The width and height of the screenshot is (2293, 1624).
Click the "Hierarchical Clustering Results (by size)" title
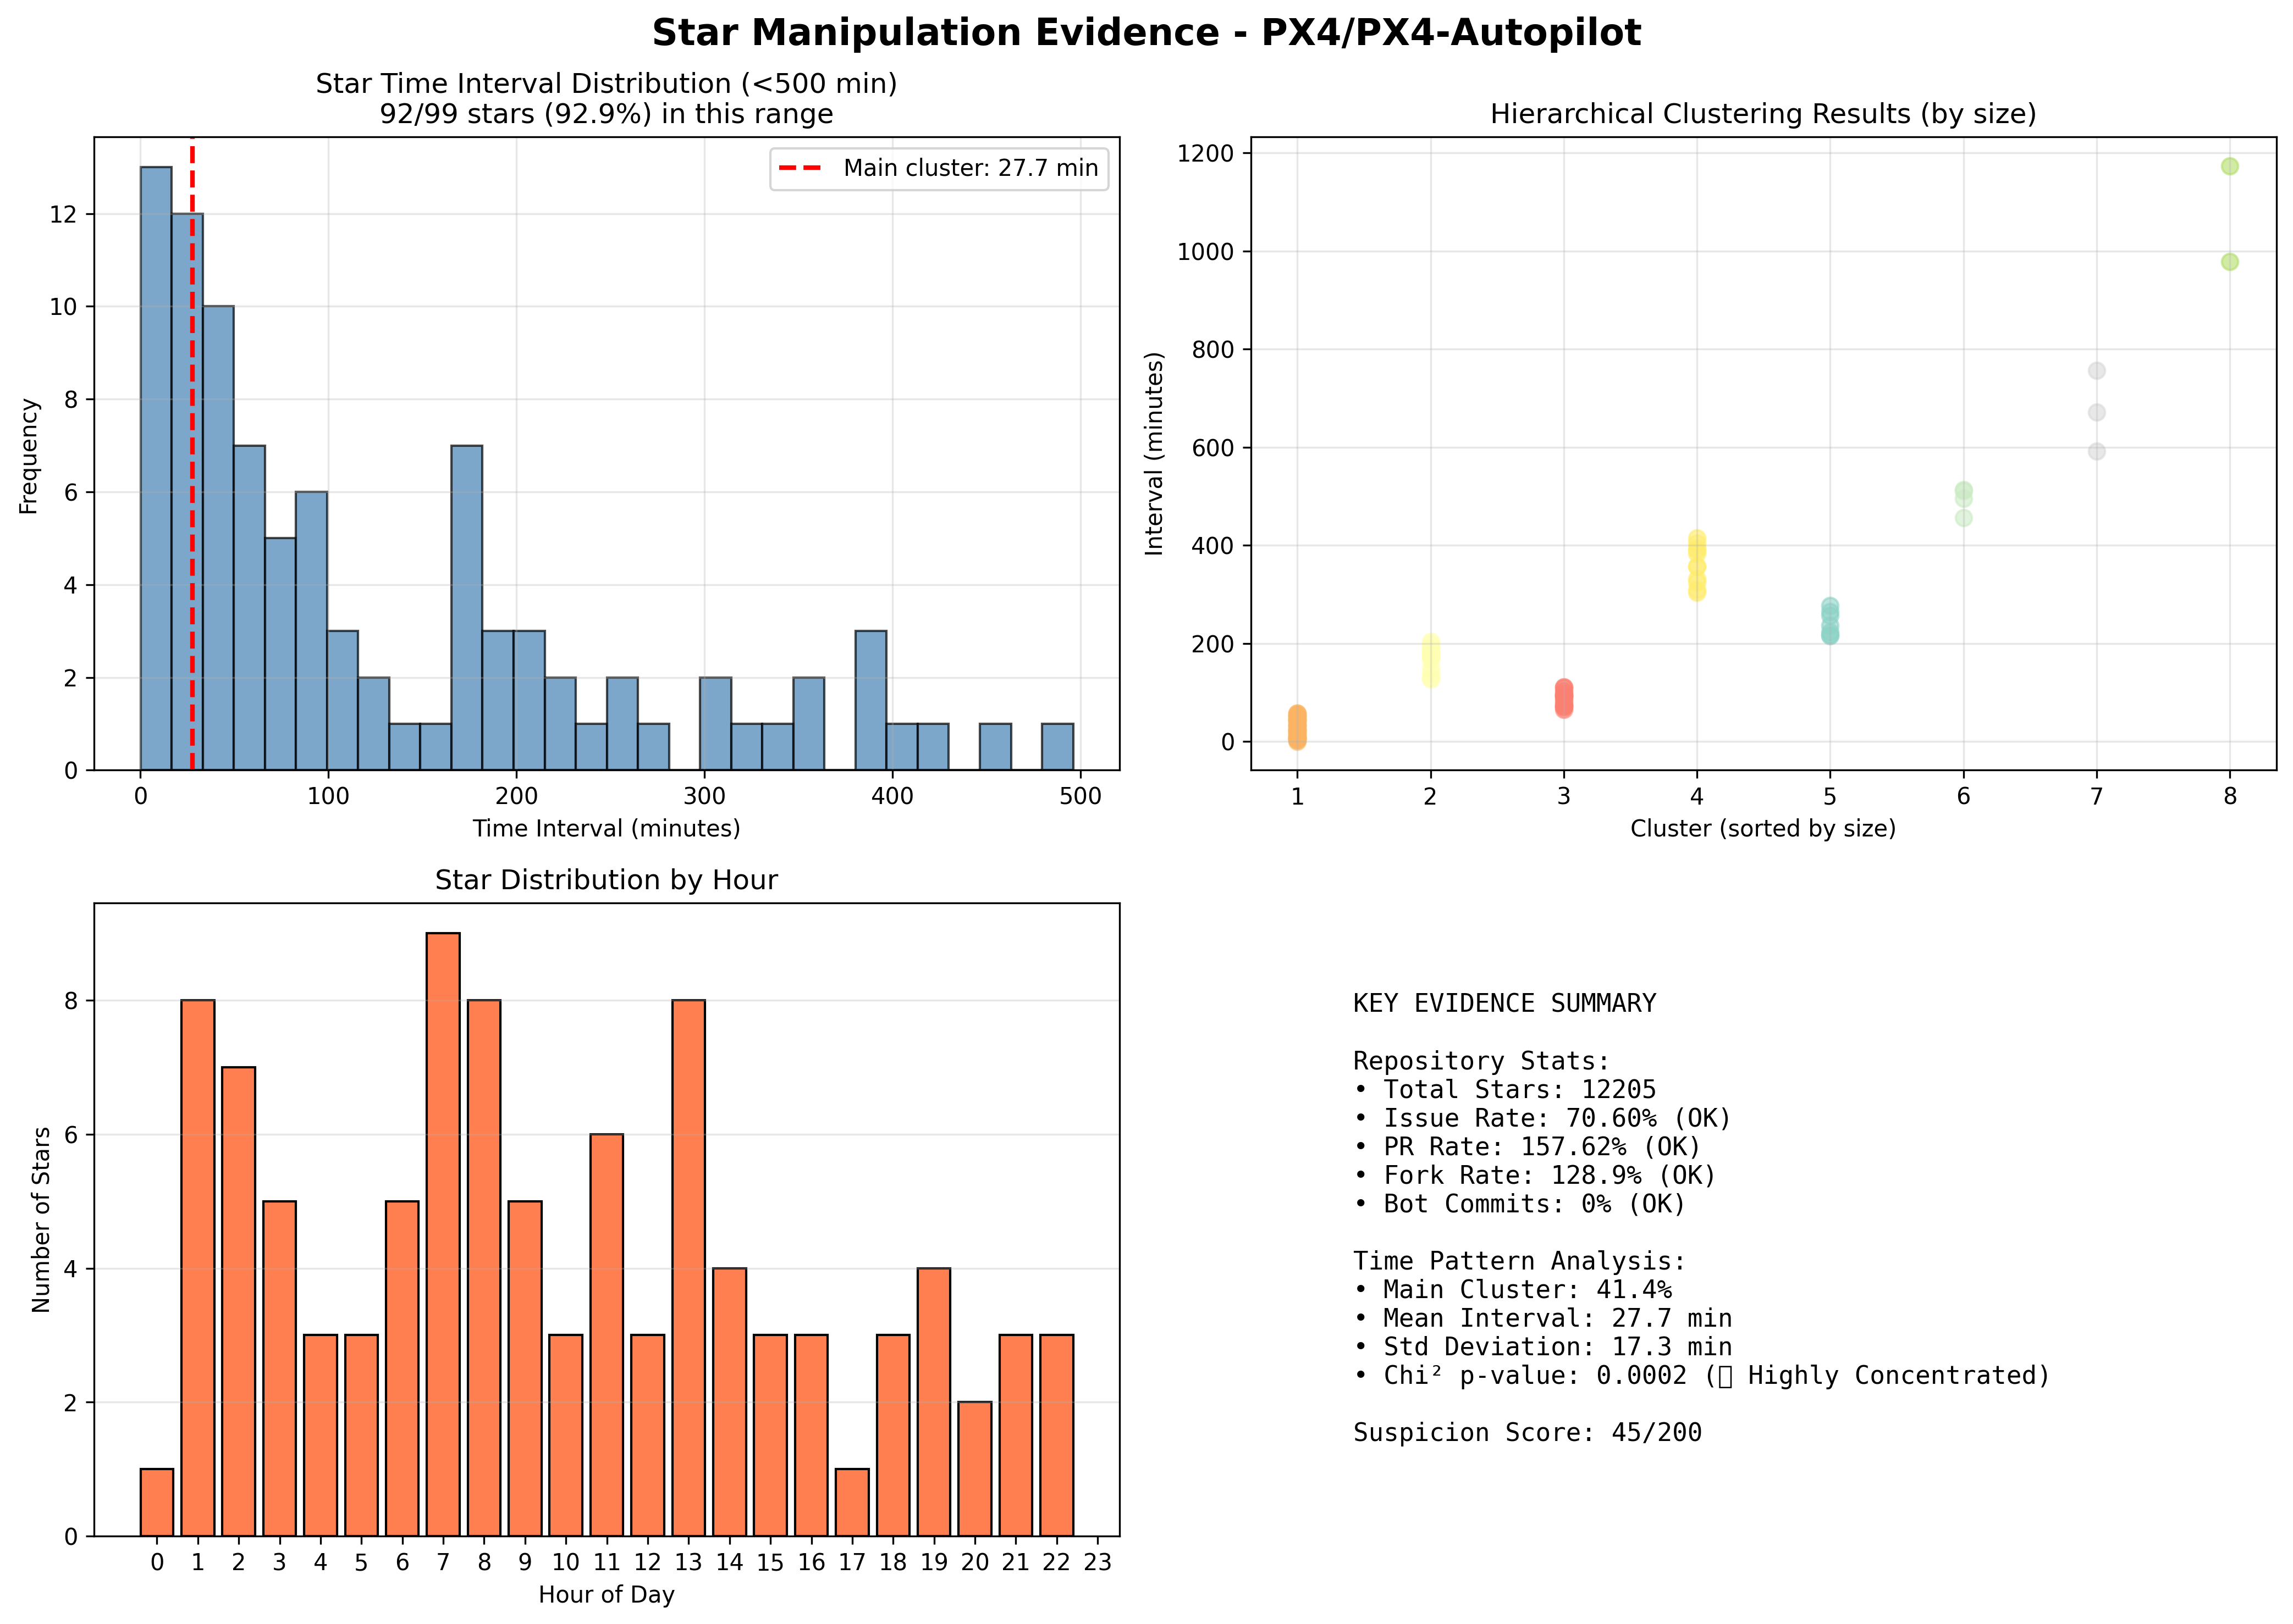point(1763,114)
